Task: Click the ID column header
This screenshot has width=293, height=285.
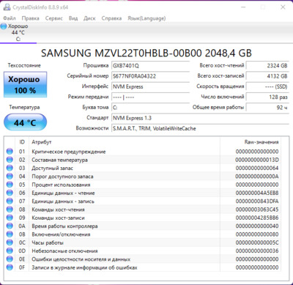Action: click(22, 142)
